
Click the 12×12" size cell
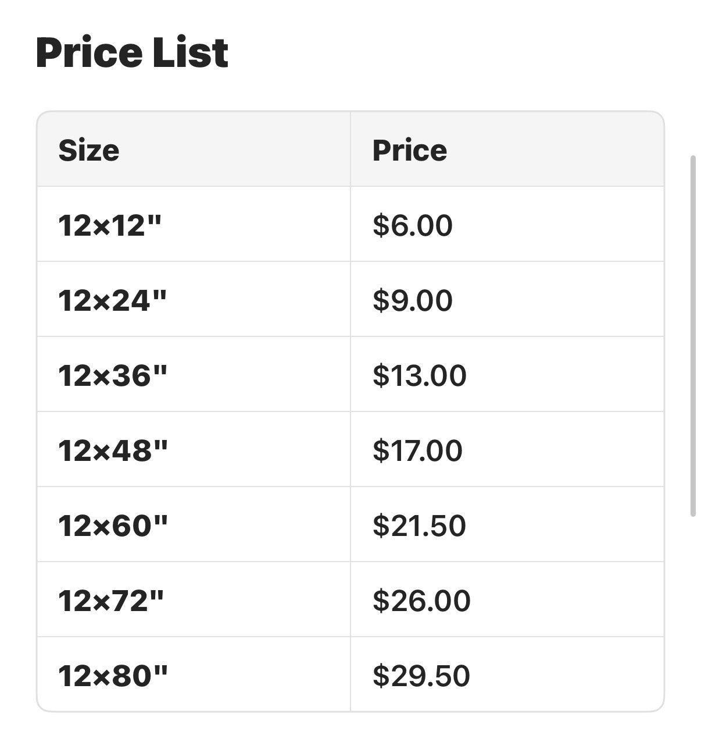click(x=109, y=225)
